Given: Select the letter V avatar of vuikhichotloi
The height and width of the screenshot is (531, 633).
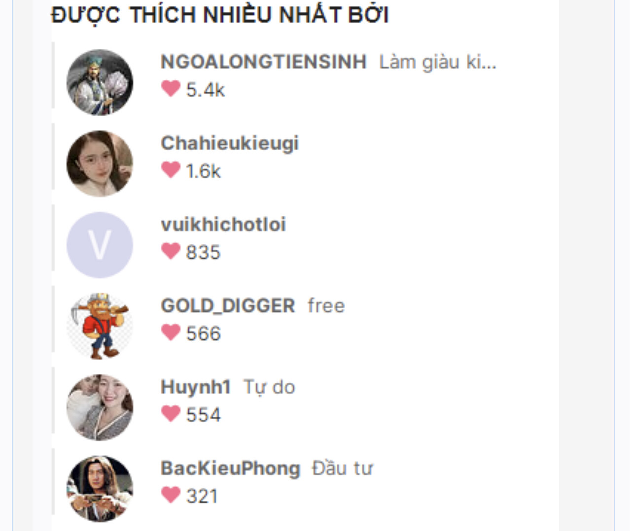Looking at the screenshot, I should point(100,245).
